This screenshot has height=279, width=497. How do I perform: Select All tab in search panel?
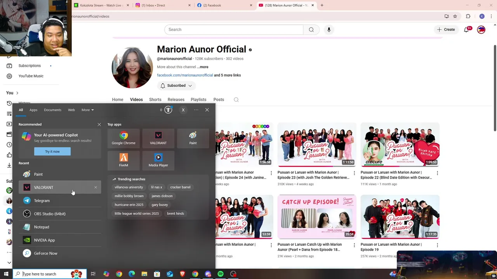pos(21,110)
